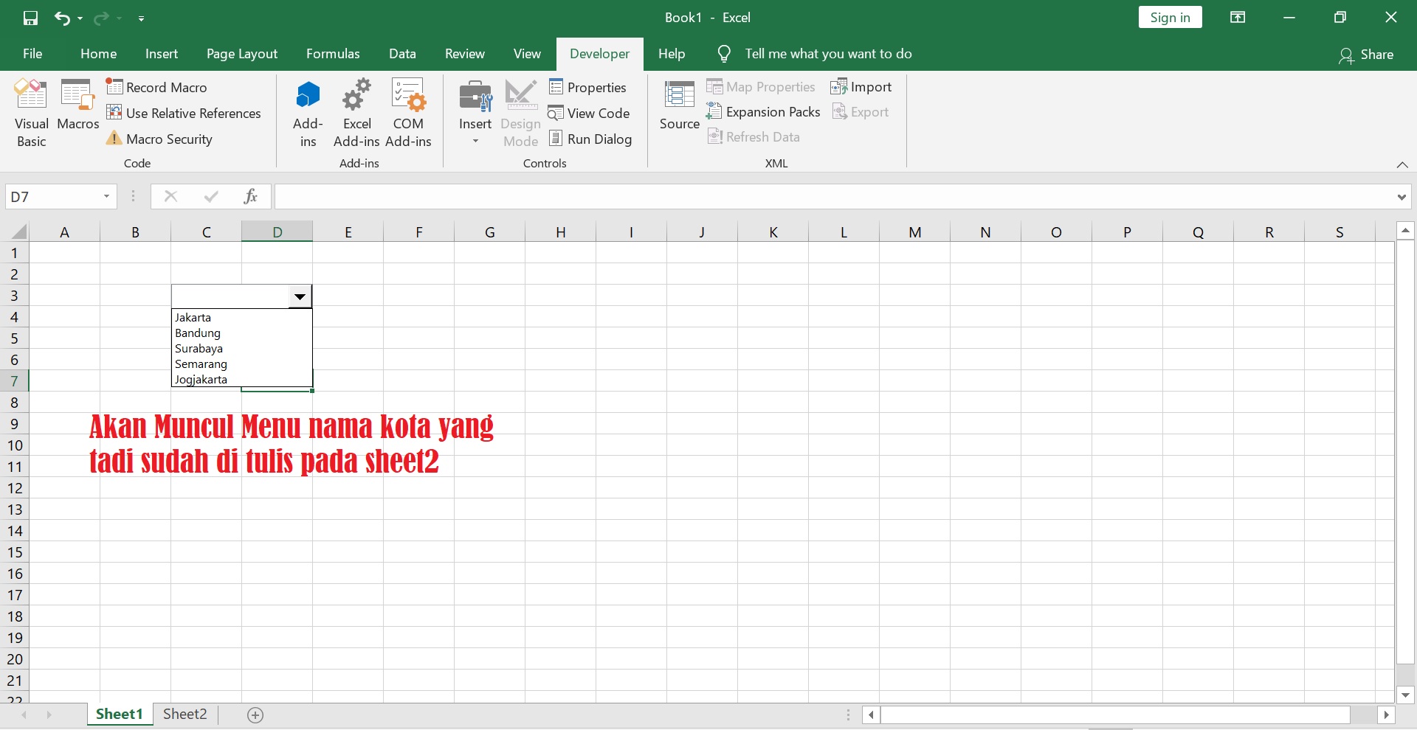
Task: Select Surabaya from the dropdown list
Action: tap(199, 348)
